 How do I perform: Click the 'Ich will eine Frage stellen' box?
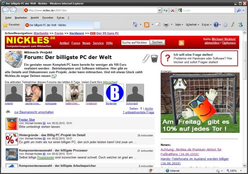point(199,58)
